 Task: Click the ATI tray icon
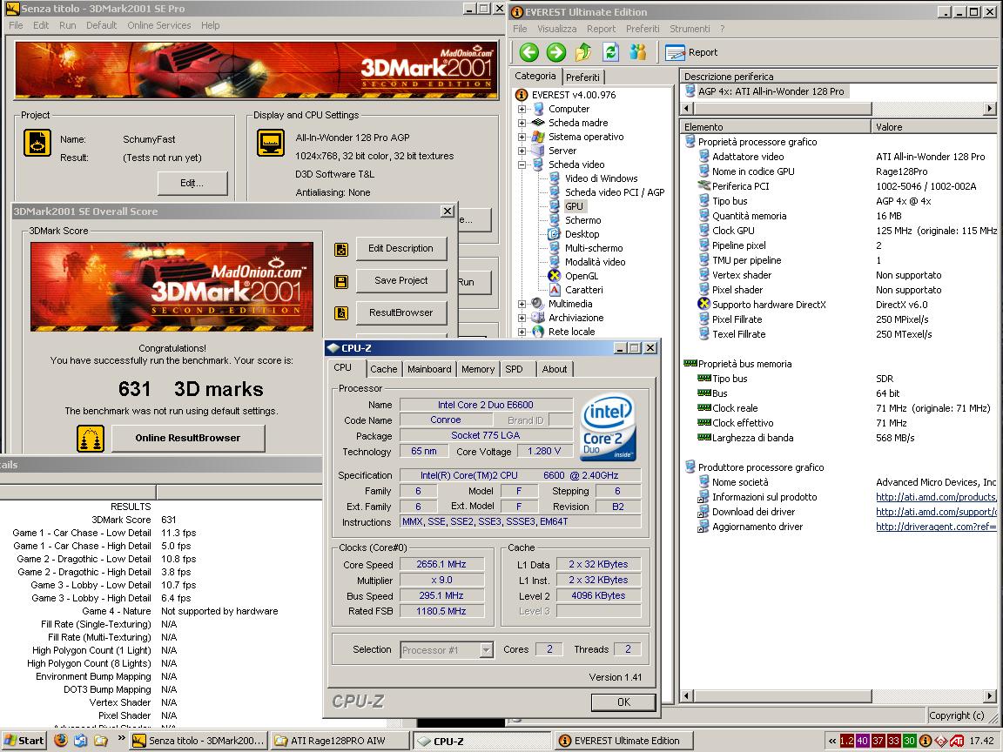[x=957, y=742]
